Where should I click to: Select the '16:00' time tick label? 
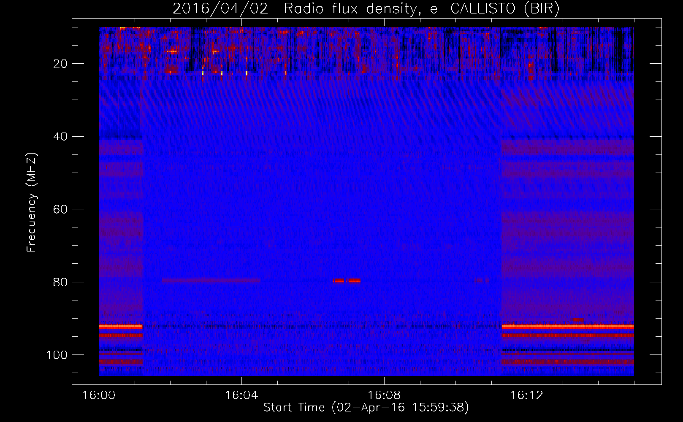point(99,395)
